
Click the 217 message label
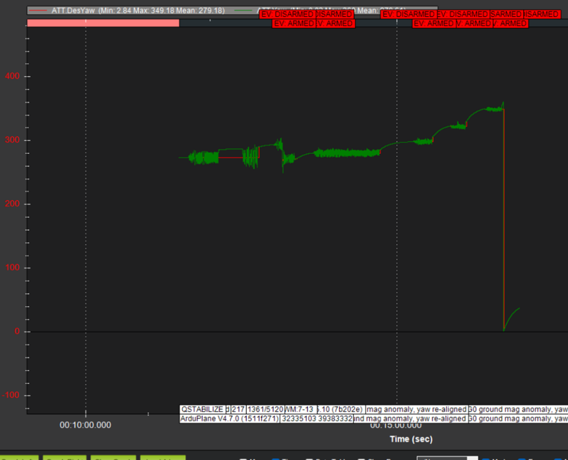tap(238, 410)
